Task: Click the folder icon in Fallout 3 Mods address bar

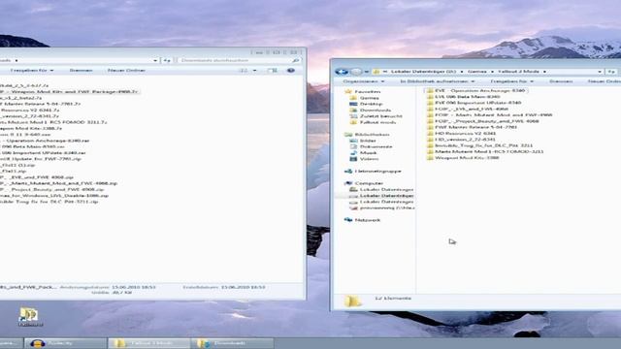Action: click(376, 72)
